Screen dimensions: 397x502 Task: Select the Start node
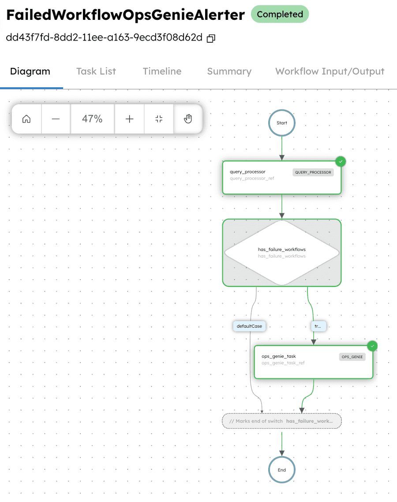282,123
